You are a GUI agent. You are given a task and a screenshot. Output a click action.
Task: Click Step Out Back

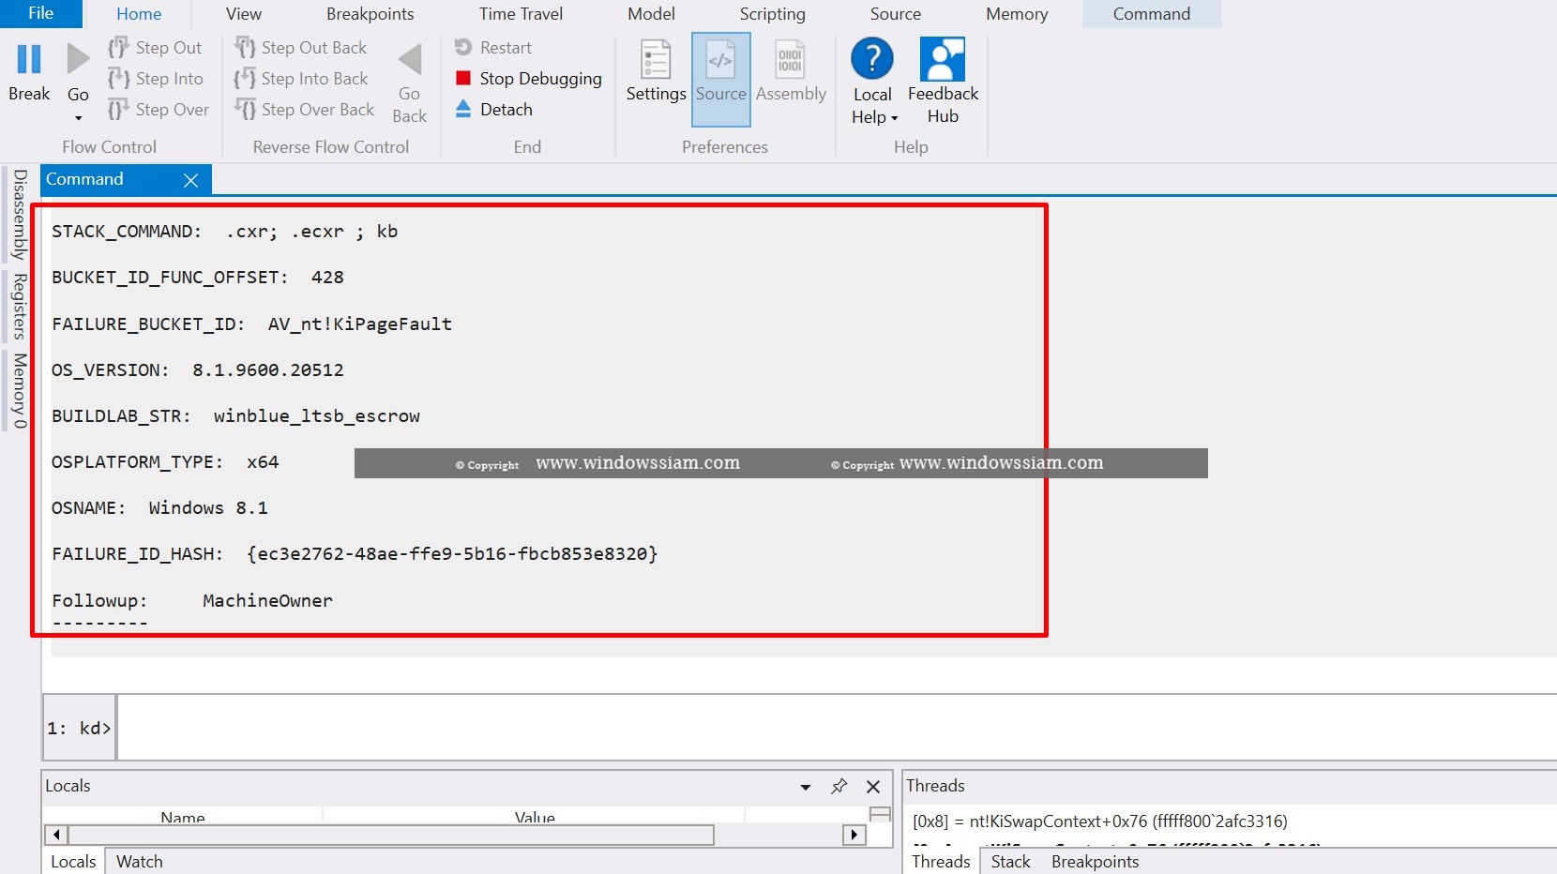[x=301, y=48]
